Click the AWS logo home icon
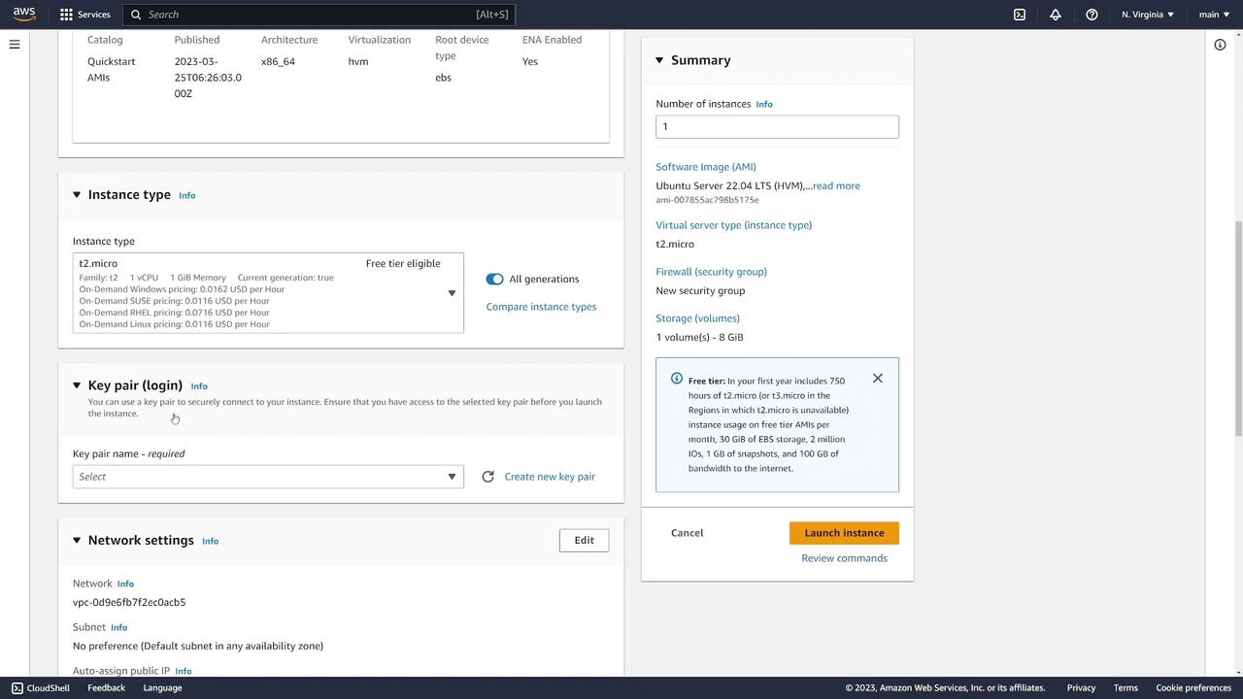1243x699 pixels. pos(24,14)
